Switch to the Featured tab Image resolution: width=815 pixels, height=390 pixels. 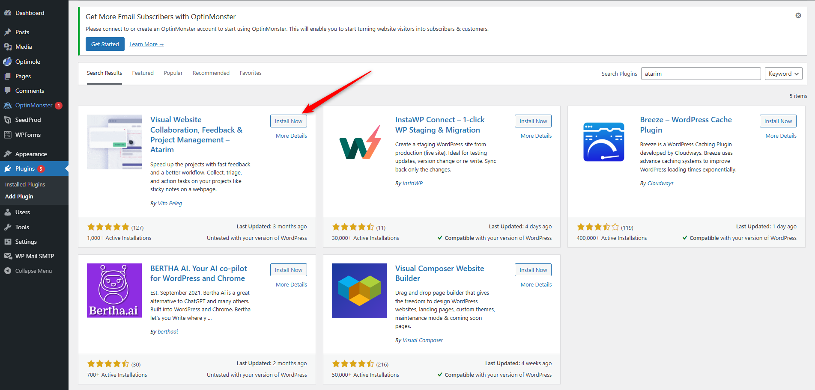click(x=143, y=73)
